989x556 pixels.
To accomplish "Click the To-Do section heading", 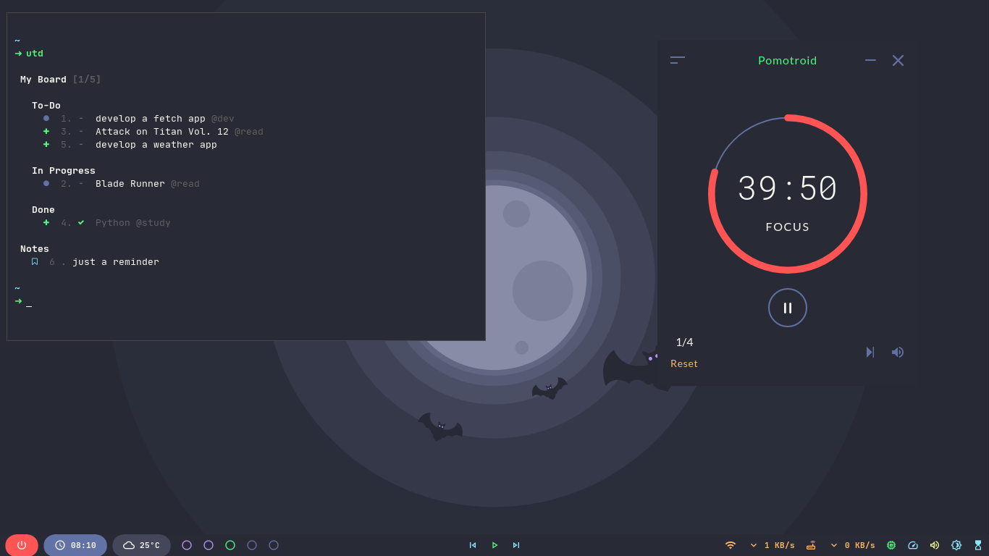I will click(x=46, y=106).
